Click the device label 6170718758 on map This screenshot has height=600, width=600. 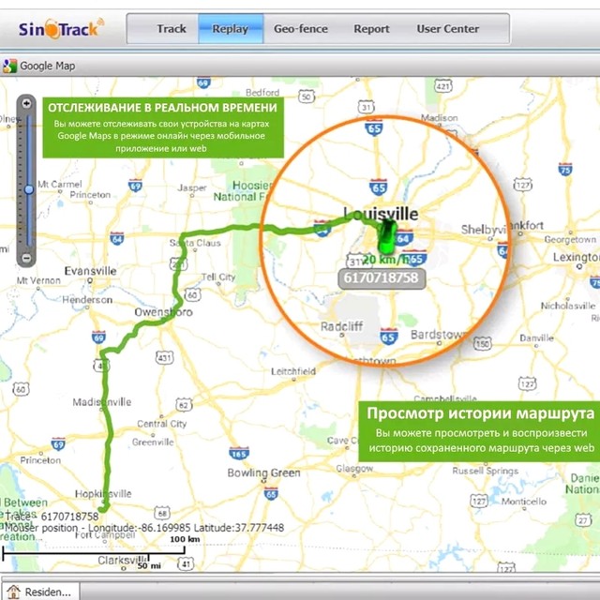click(382, 277)
